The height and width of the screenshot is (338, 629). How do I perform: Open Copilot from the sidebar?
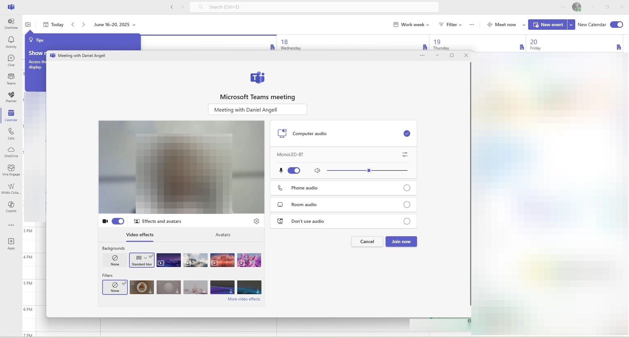(x=11, y=207)
